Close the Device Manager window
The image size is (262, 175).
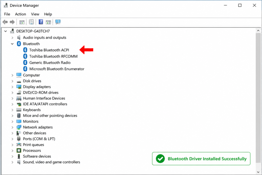[x=254, y=5]
